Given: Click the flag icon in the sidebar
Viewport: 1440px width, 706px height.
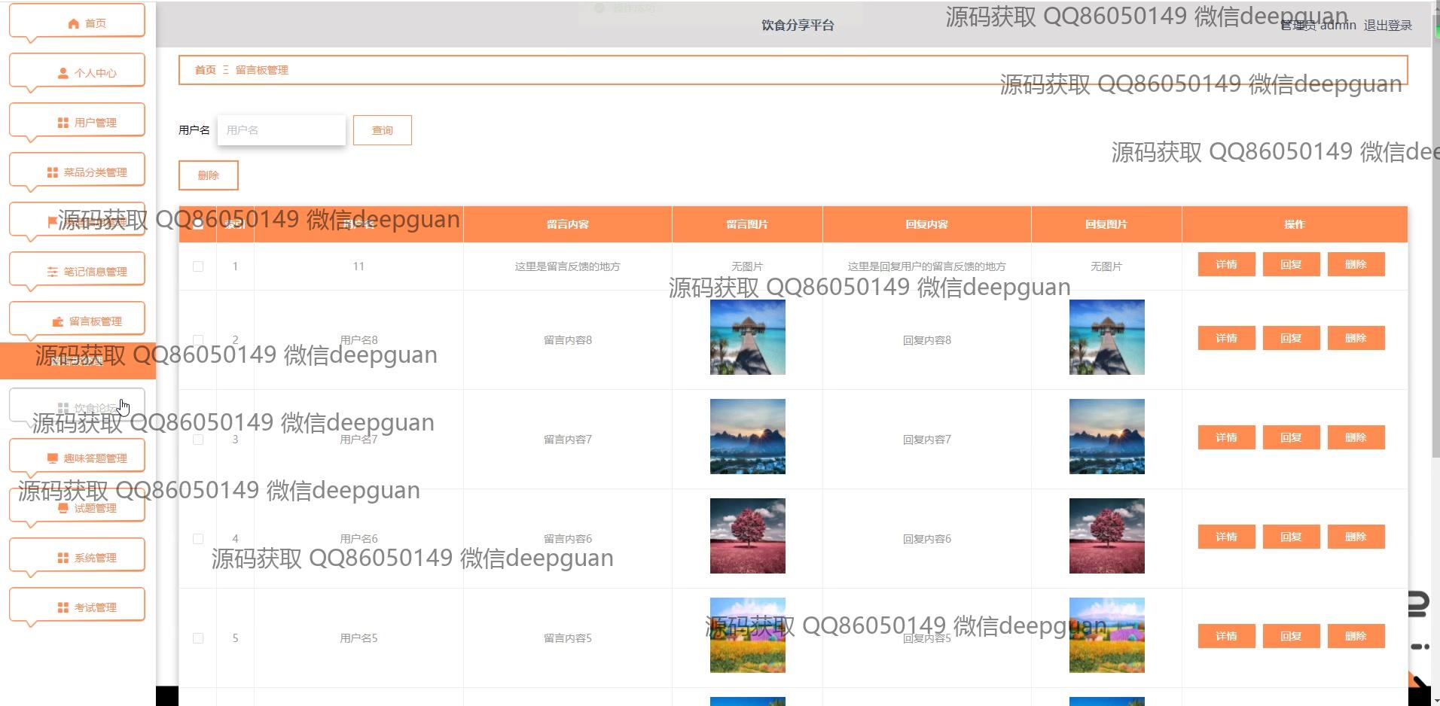Looking at the screenshot, I should click(x=52, y=222).
